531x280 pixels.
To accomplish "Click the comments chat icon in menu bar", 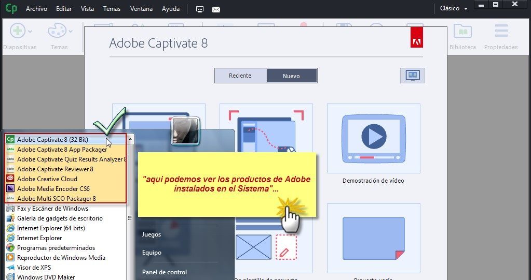I will tap(200, 9).
